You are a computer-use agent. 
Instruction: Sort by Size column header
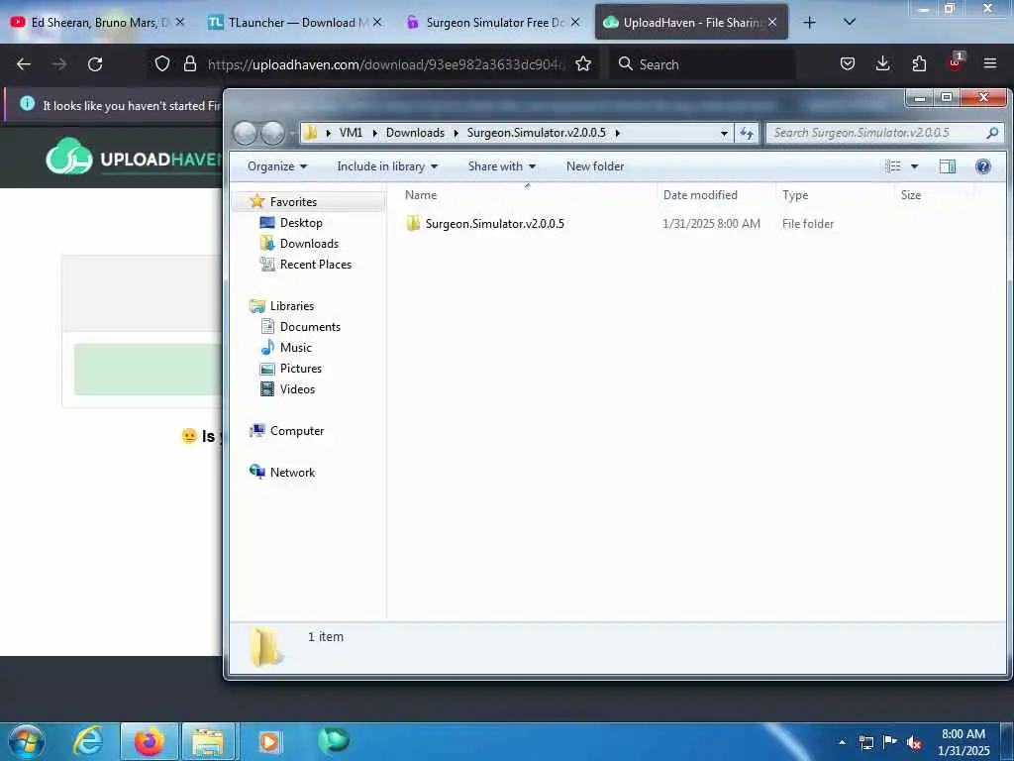(933, 195)
